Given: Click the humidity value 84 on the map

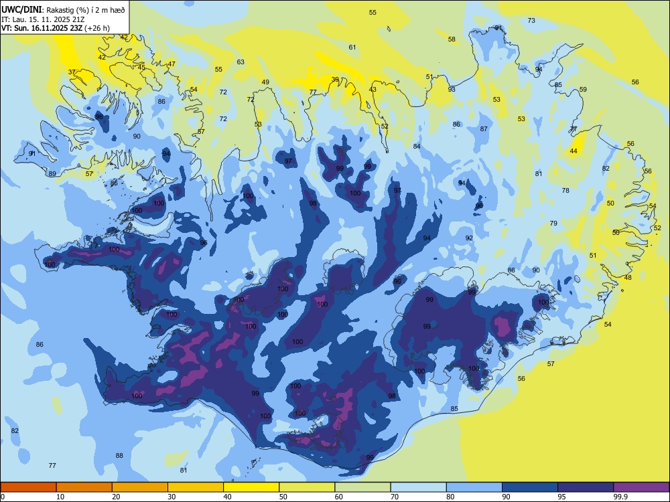Looking at the screenshot, I should point(417,147).
